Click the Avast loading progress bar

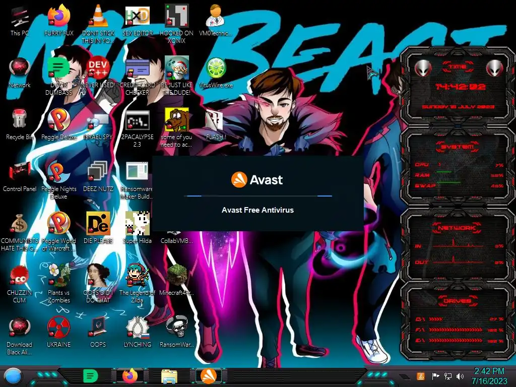click(257, 196)
